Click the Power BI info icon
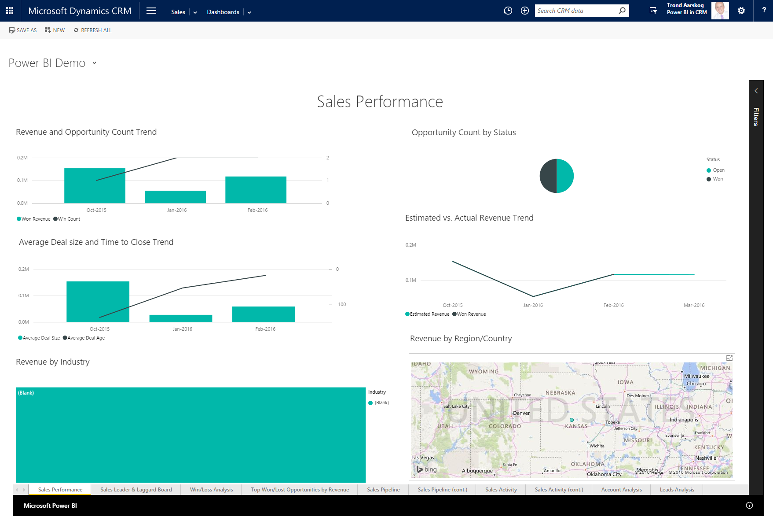The width and height of the screenshot is (773, 517). tap(749, 506)
